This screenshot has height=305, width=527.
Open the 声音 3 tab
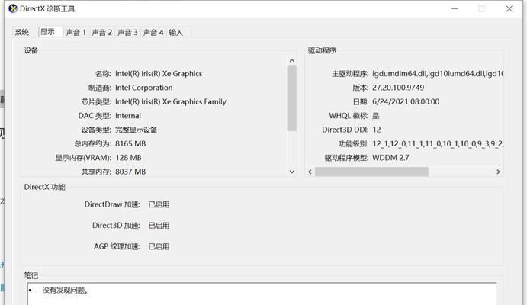127,32
